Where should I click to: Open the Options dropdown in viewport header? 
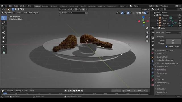[x=145, y=9]
